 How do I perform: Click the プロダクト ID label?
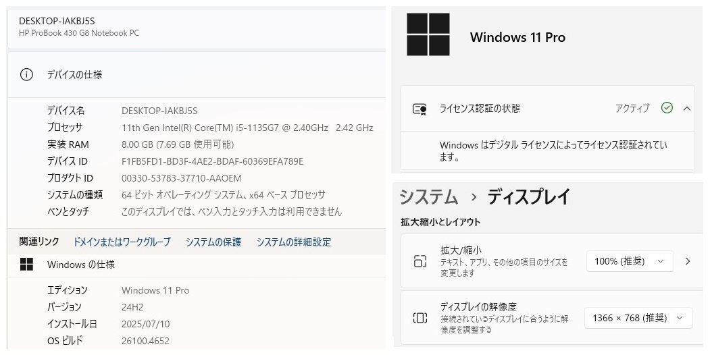[70, 178]
